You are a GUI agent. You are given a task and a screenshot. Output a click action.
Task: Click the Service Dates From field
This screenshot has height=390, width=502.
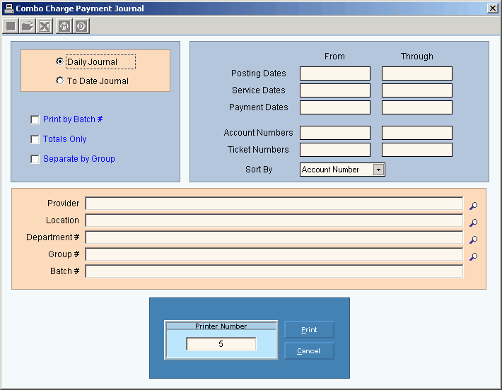coord(335,90)
